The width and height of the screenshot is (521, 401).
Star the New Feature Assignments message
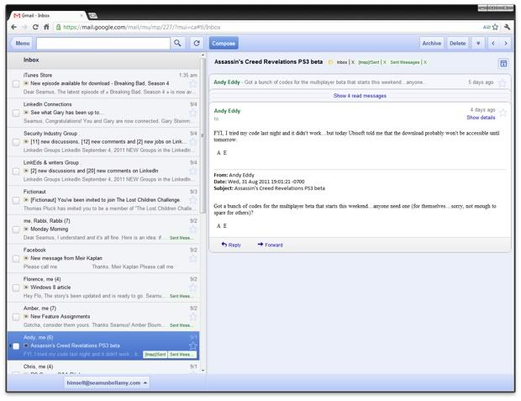coord(192,317)
